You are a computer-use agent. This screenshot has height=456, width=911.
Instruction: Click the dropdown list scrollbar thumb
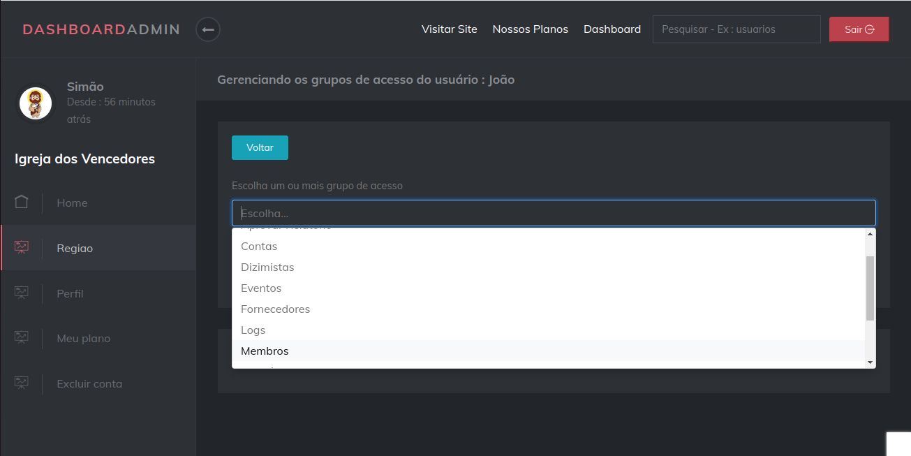[x=870, y=288]
